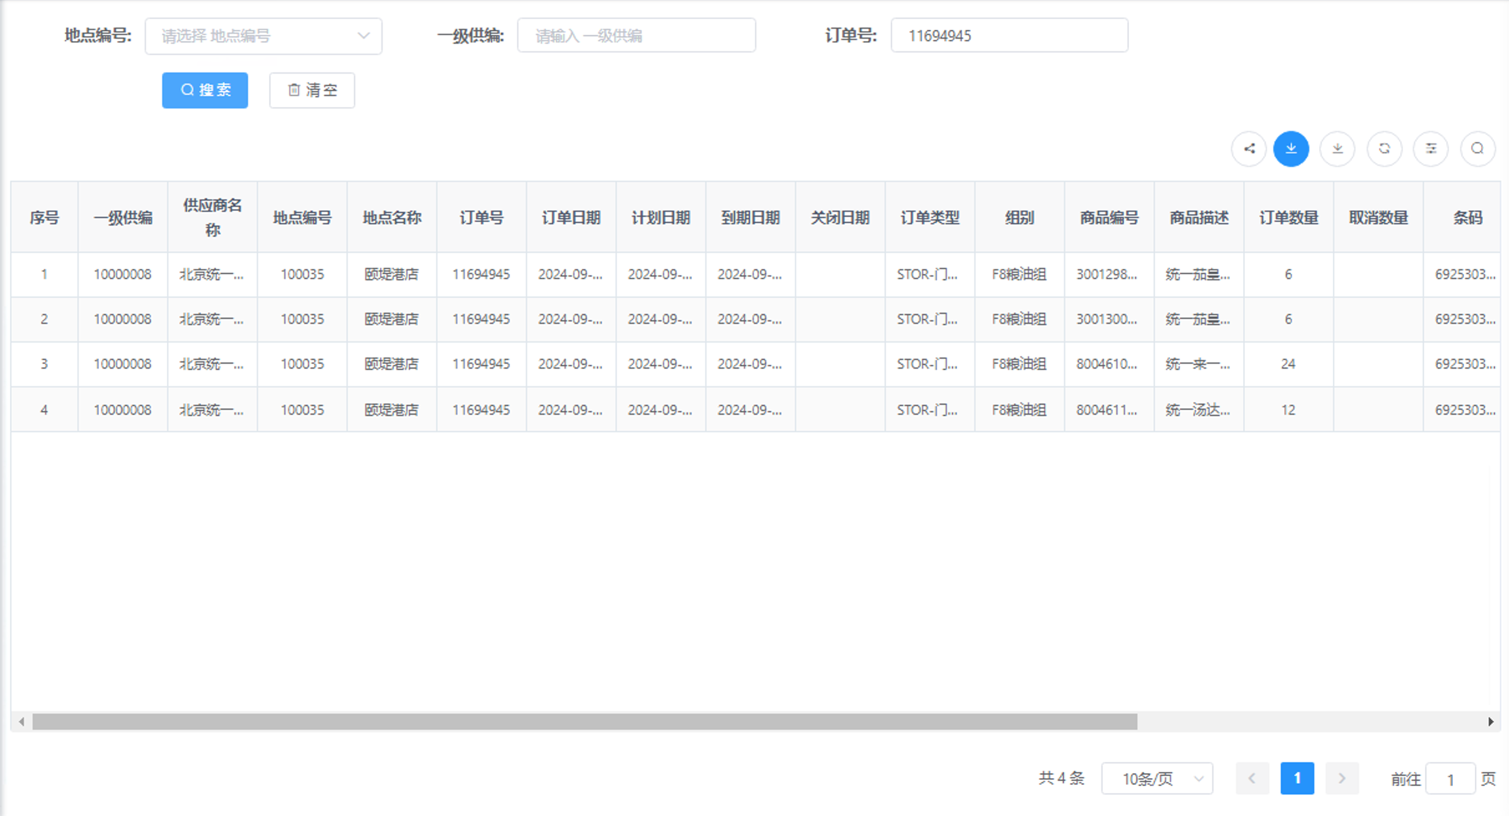
Task: Click the 订单号 input containing 11694945
Action: coord(1009,36)
